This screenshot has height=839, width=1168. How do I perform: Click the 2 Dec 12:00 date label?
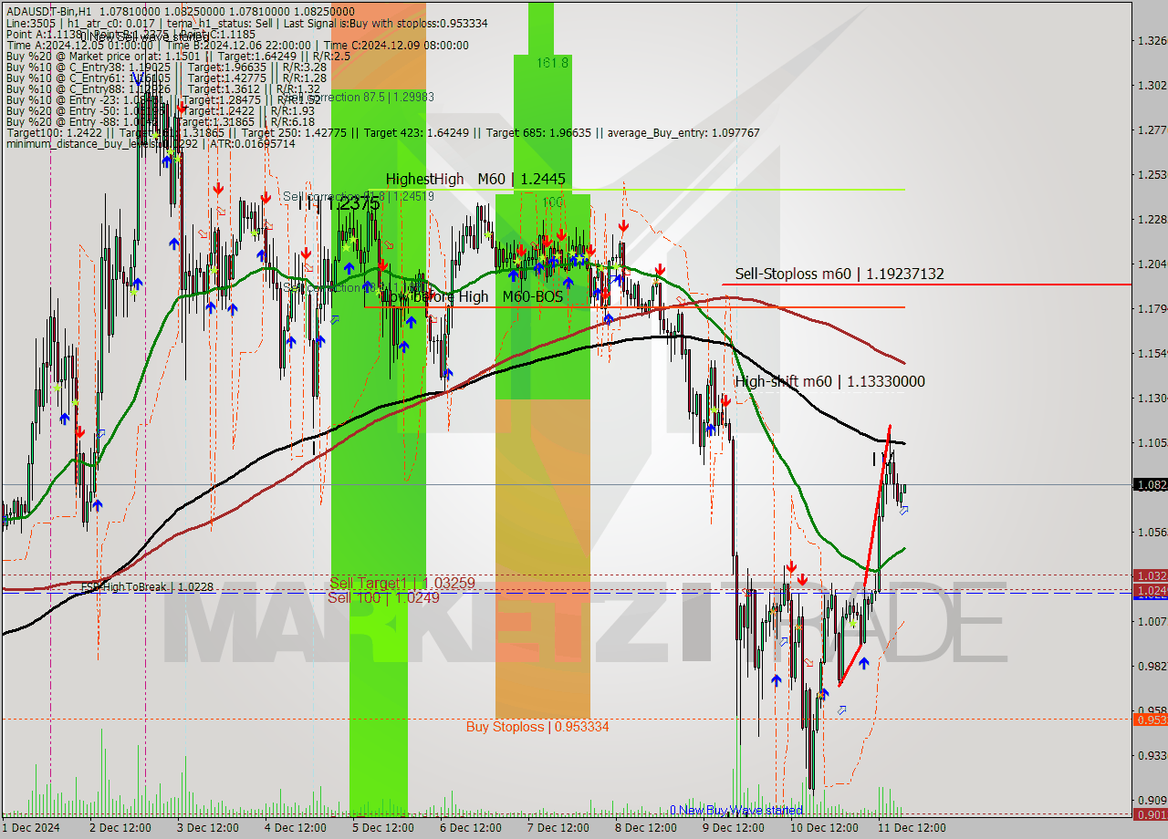click(x=119, y=828)
